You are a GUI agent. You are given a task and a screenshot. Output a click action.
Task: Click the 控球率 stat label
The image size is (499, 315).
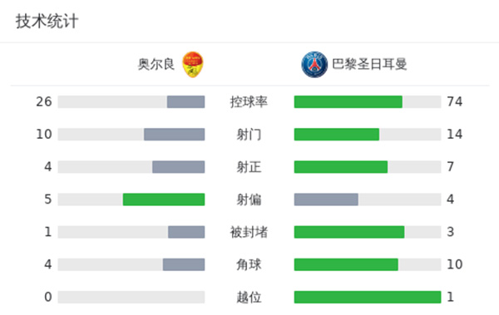pyautogui.click(x=249, y=102)
